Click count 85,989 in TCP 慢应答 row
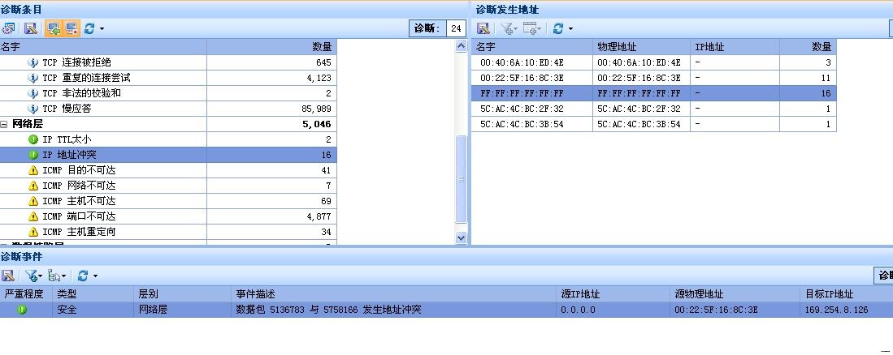This screenshot has width=893, height=355. [316, 109]
